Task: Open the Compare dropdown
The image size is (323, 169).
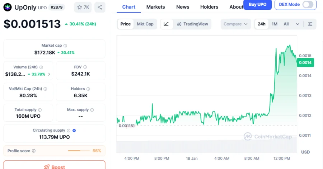Action: [x=236, y=24]
